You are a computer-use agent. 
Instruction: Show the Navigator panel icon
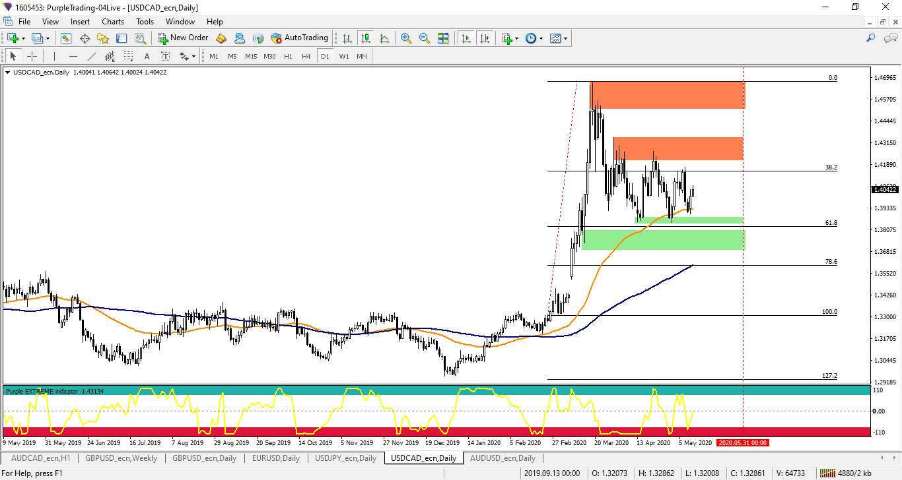click(103, 38)
